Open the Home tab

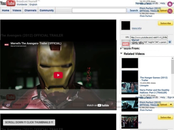tap(5, 10)
